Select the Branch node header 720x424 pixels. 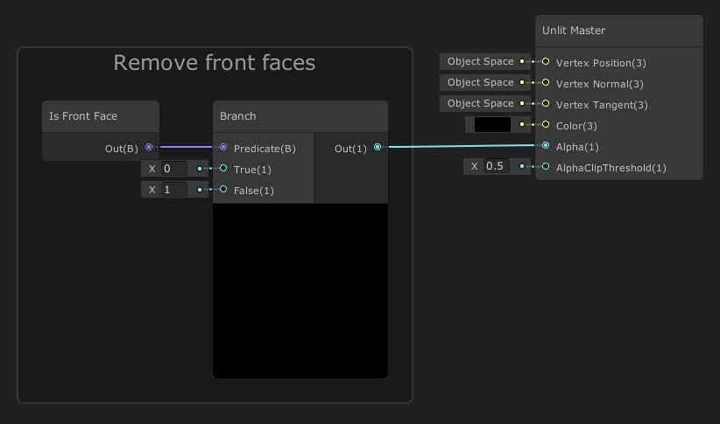point(300,116)
